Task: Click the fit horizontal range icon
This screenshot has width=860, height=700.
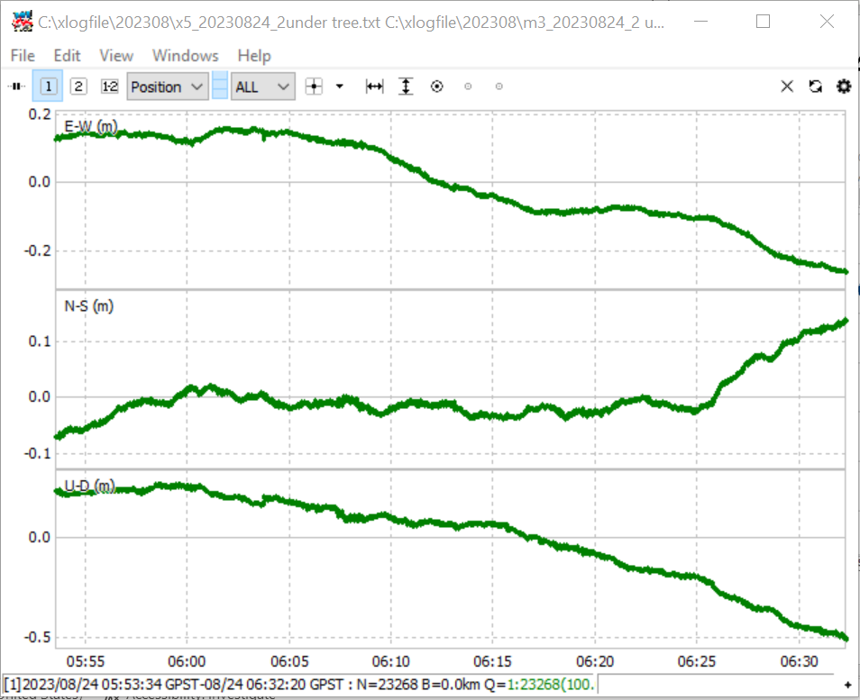Action: pos(375,86)
